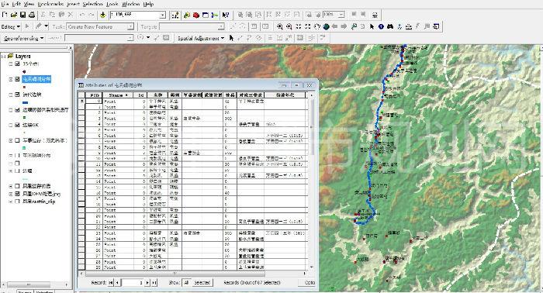Open the Edit menu
This screenshot has width=543, height=293.
click(x=16, y=4)
